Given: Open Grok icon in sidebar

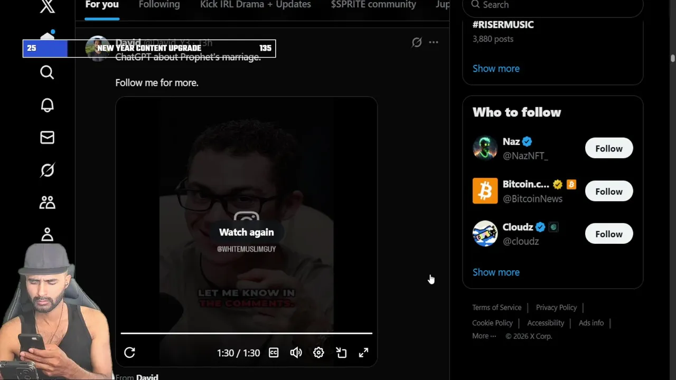Looking at the screenshot, I should 47,170.
